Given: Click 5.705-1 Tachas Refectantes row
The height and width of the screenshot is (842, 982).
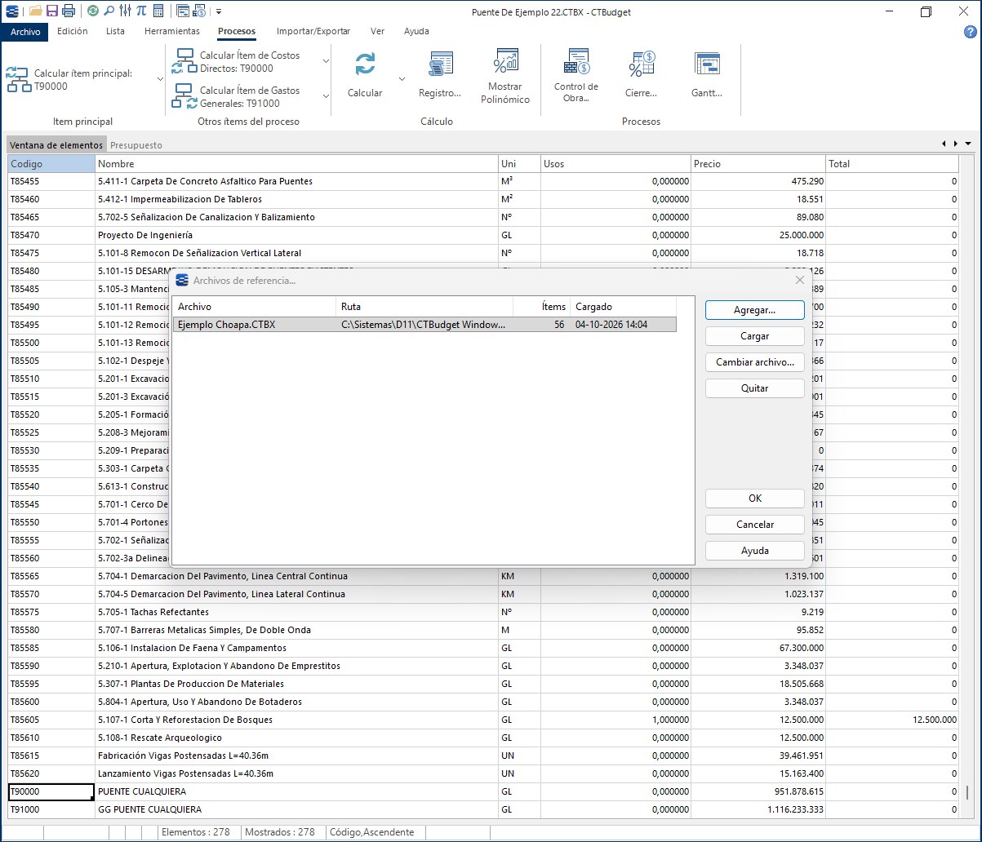Looking at the screenshot, I should (482, 612).
